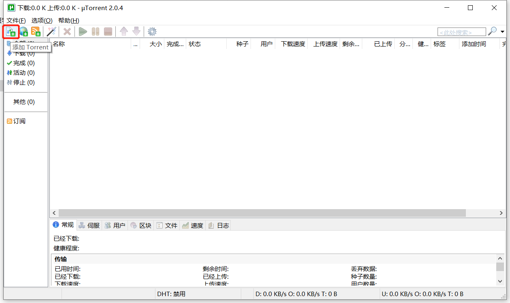Sort by the 大小 column header
The height and width of the screenshot is (303, 510).
(x=152, y=44)
